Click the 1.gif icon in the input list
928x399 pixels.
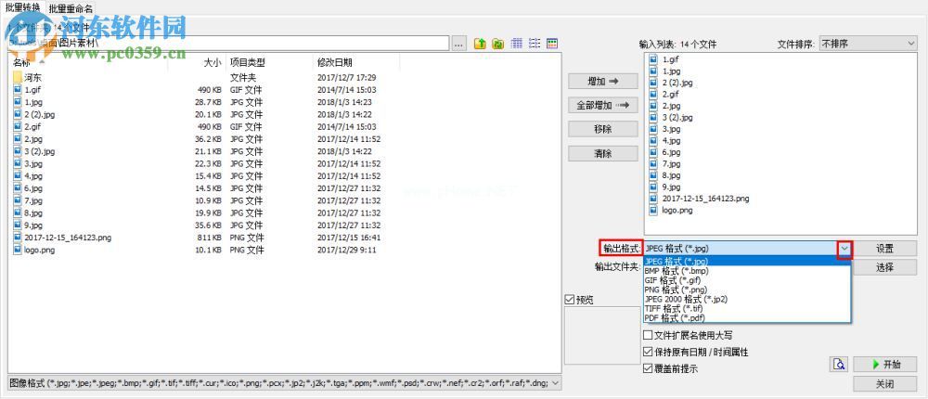point(653,59)
